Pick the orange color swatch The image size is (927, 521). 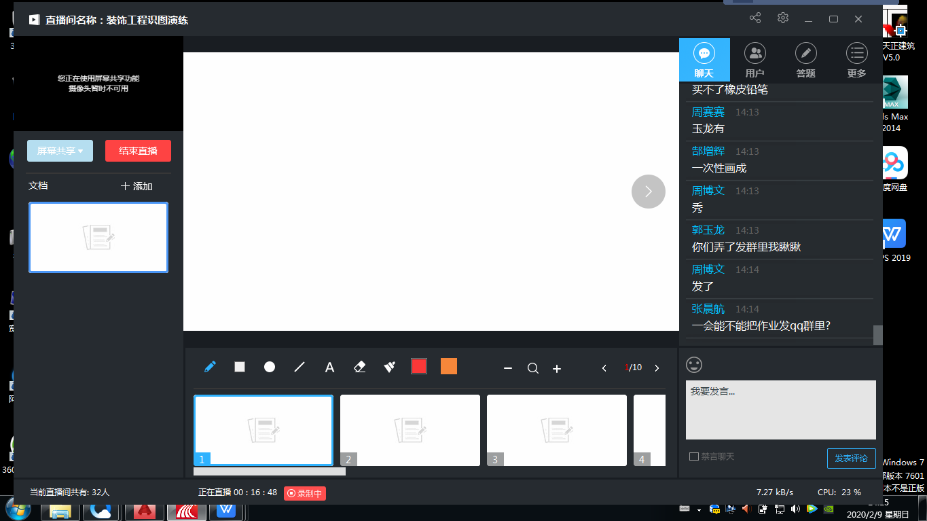coord(449,366)
